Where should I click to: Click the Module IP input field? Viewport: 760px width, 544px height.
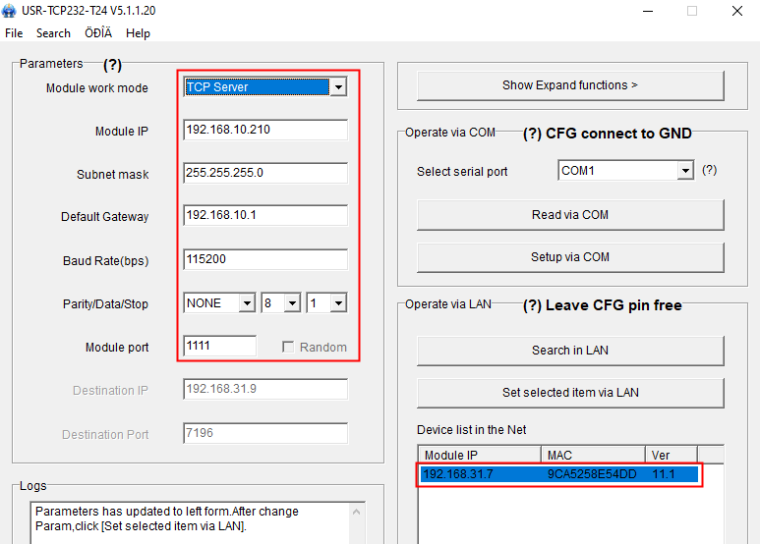(265, 131)
